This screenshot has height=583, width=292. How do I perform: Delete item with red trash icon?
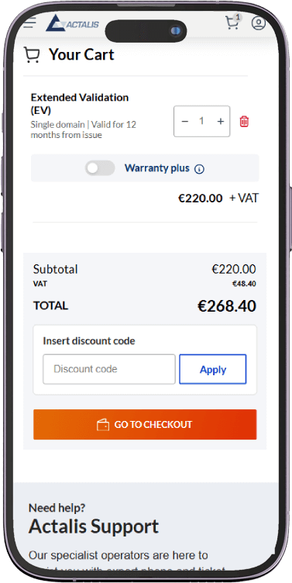coord(244,121)
